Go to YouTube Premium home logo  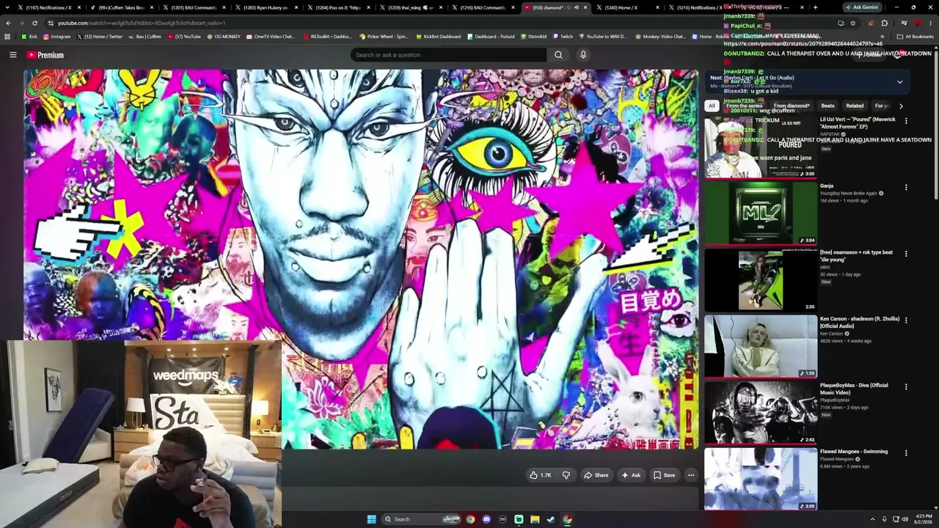tap(45, 55)
